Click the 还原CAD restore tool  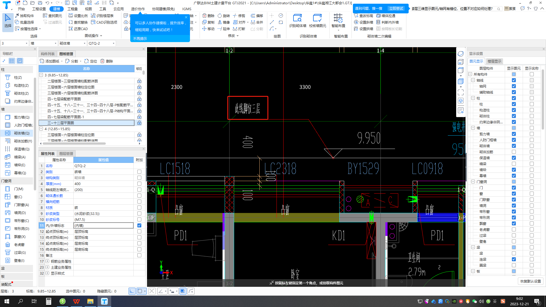click(78, 29)
